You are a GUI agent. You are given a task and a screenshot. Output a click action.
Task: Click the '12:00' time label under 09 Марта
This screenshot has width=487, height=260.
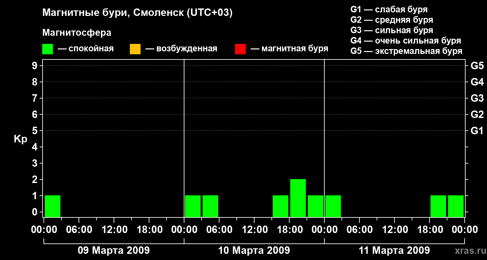[x=114, y=230]
